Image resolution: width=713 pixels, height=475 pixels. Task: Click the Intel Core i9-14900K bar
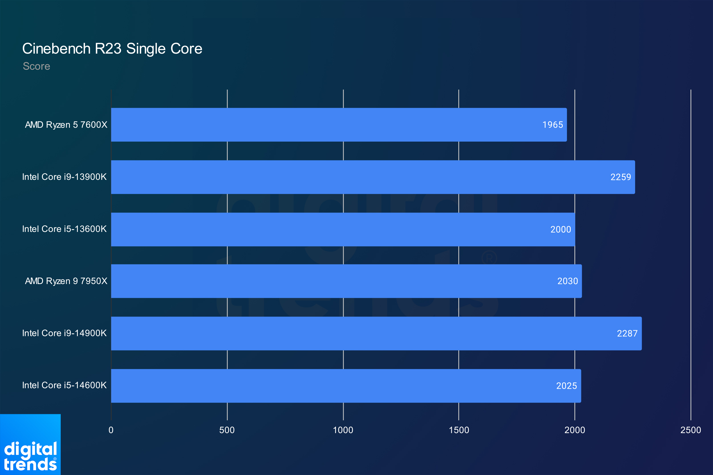coord(376,334)
